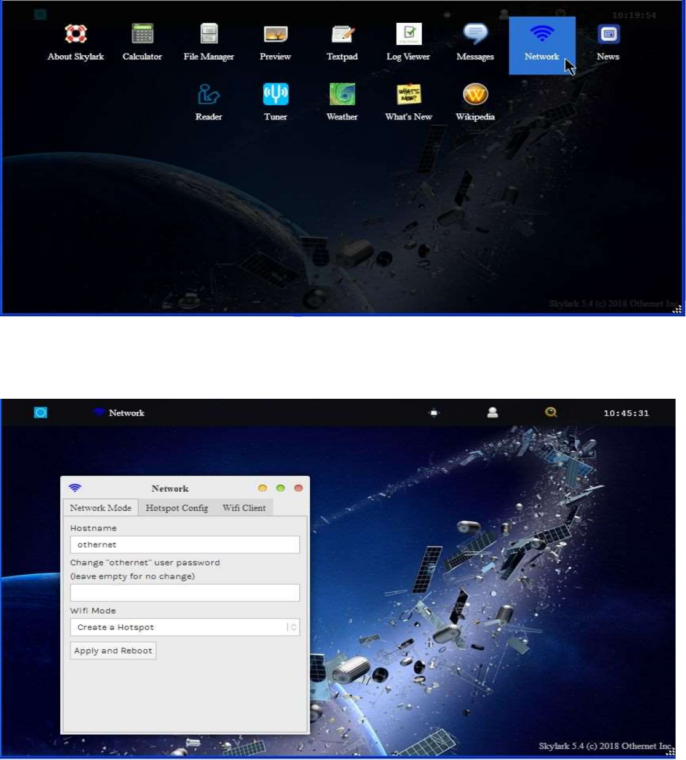The width and height of the screenshot is (686, 760).
Task: Select the Network Mode tab
Action: (100, 508)
